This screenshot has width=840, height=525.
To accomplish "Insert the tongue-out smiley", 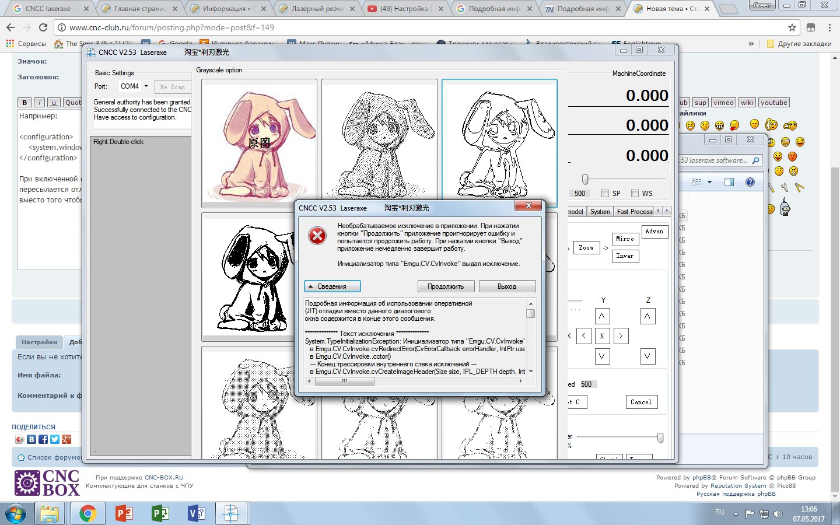I will tap(734, 125).
